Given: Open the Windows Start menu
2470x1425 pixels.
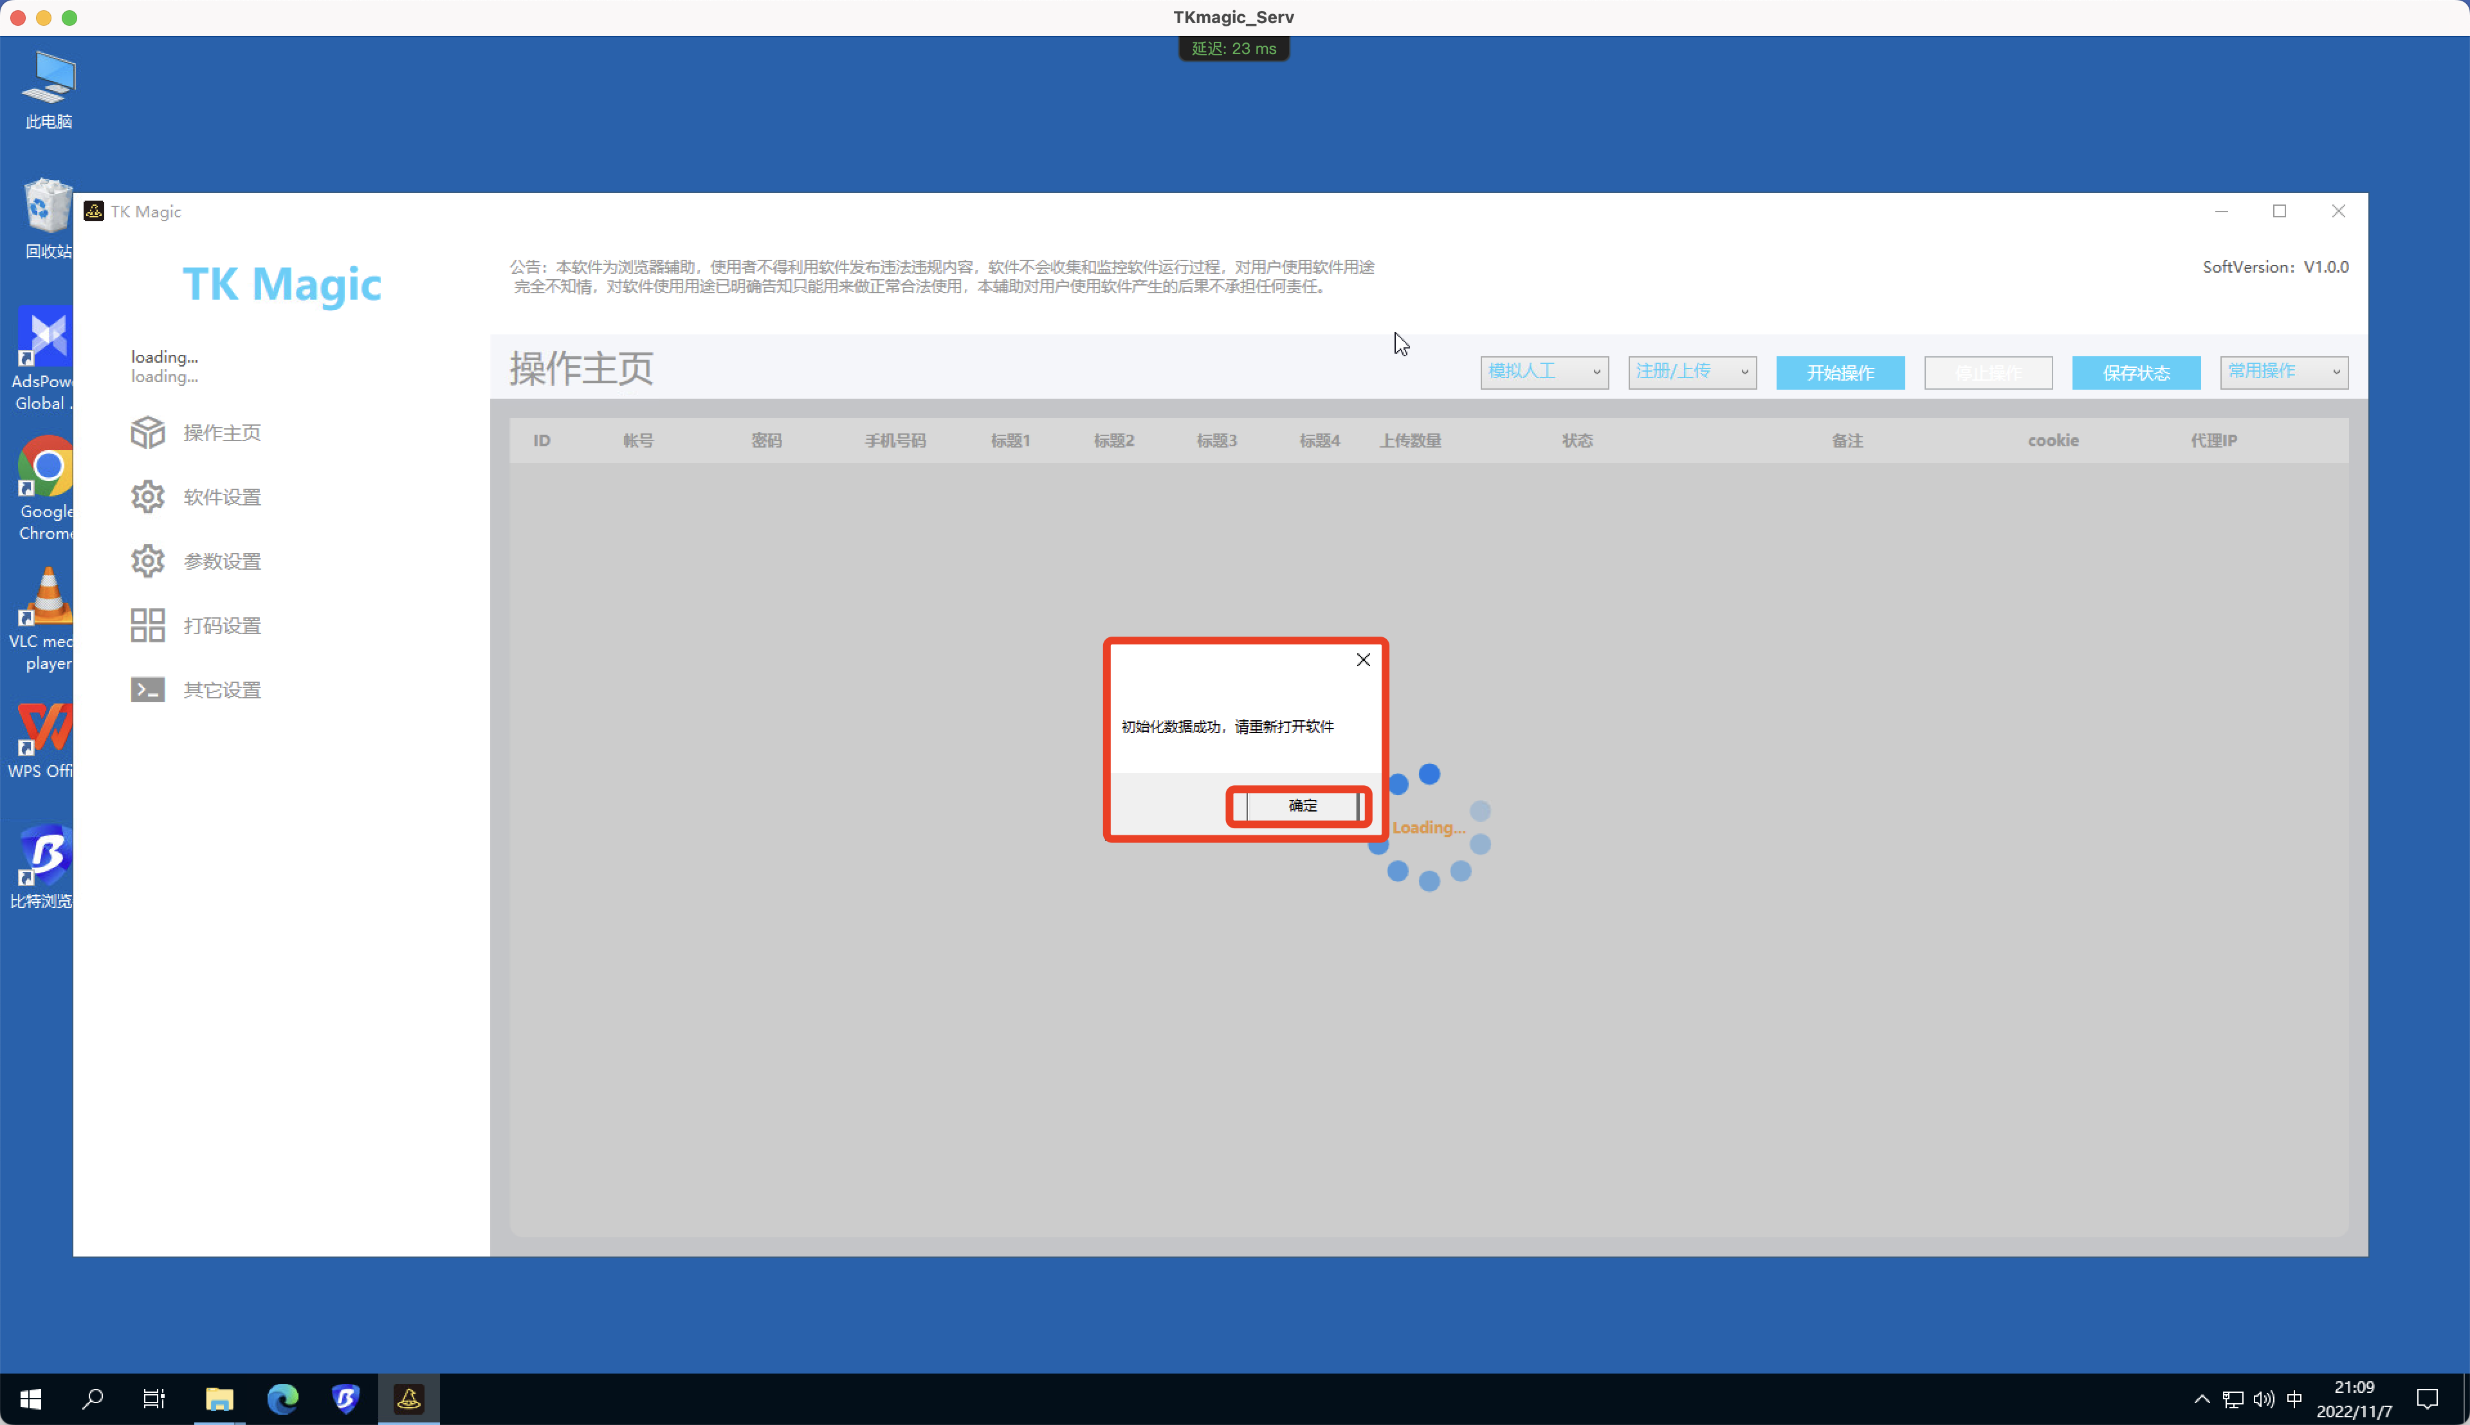Looking at the screenshot, I should coord(30,1397).
